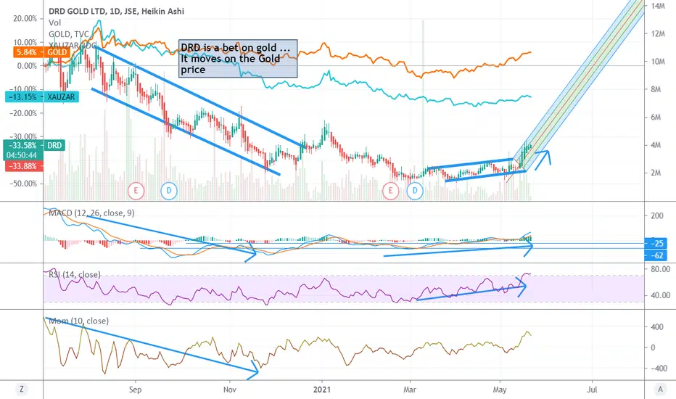Open the dividend D marker near September
This screenshot has width=676, height=399.
[169, 191]
